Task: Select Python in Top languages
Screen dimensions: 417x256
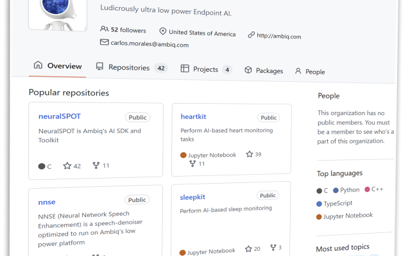Action: point(350,190)
